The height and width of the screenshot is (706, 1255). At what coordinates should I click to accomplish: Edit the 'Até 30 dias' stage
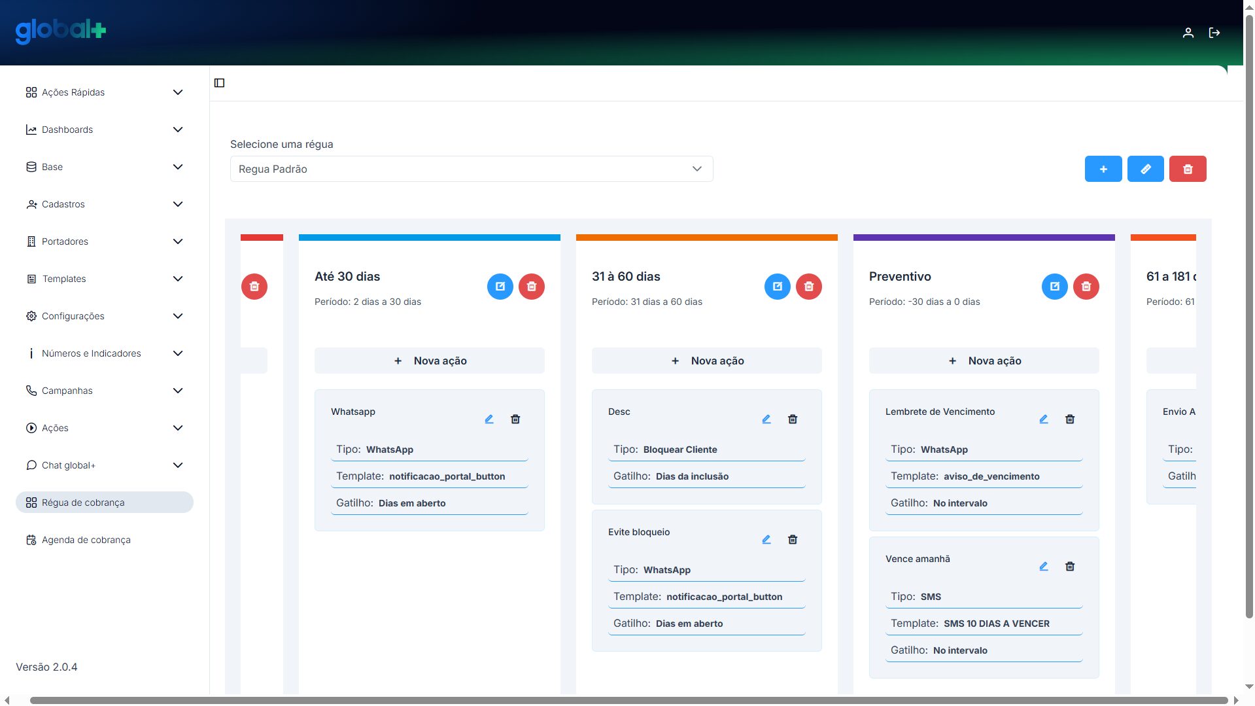(500, 287)
